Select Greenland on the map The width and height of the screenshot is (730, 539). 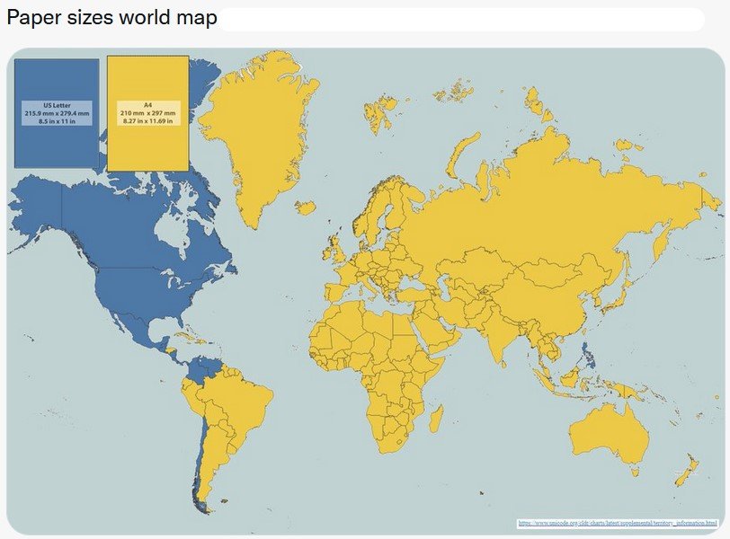(x=261, y=135)
